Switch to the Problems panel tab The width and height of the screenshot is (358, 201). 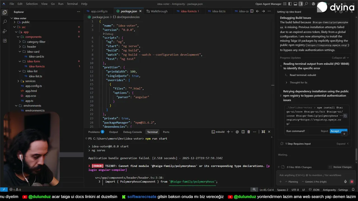point(96,132)
